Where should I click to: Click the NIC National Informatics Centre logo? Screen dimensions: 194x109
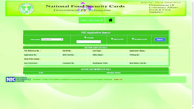tap(18, 79)
